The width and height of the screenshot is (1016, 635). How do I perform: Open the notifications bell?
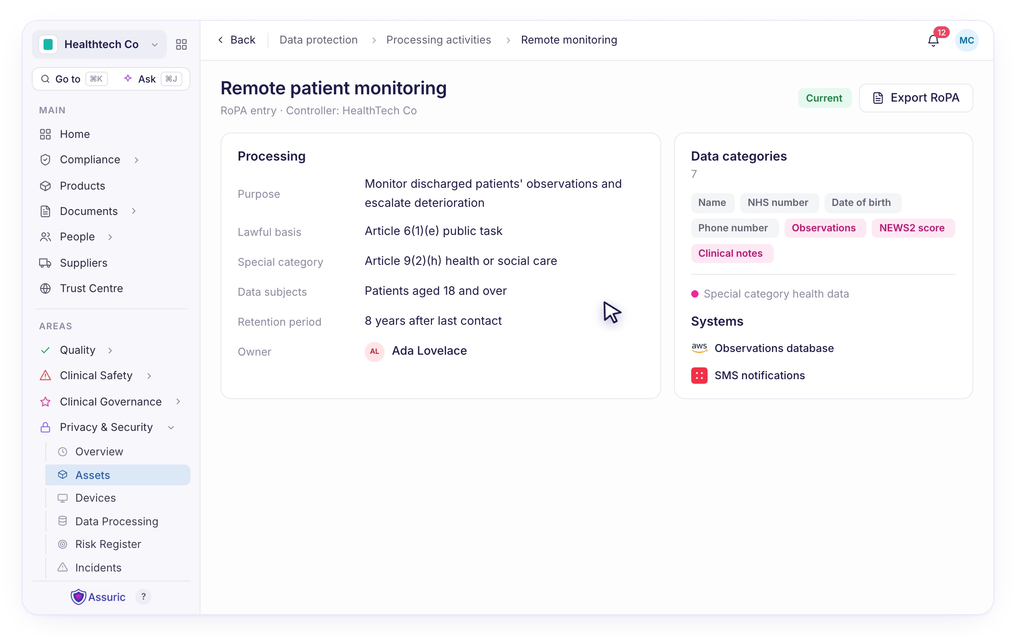pos(933,41)
